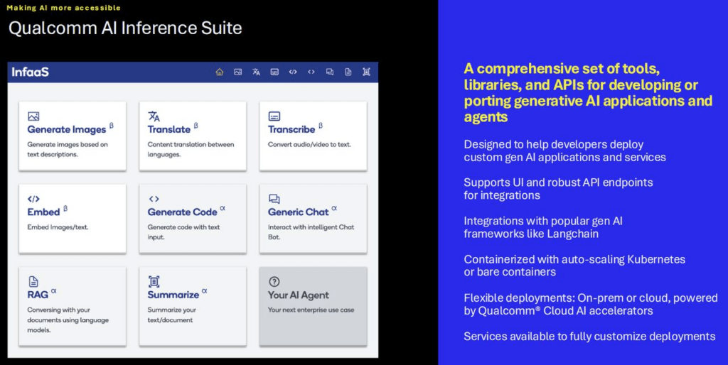Open the embed code-slash icon in navbar
The width and height of the screenshot is (728, 365).
(x=292, y=72)
